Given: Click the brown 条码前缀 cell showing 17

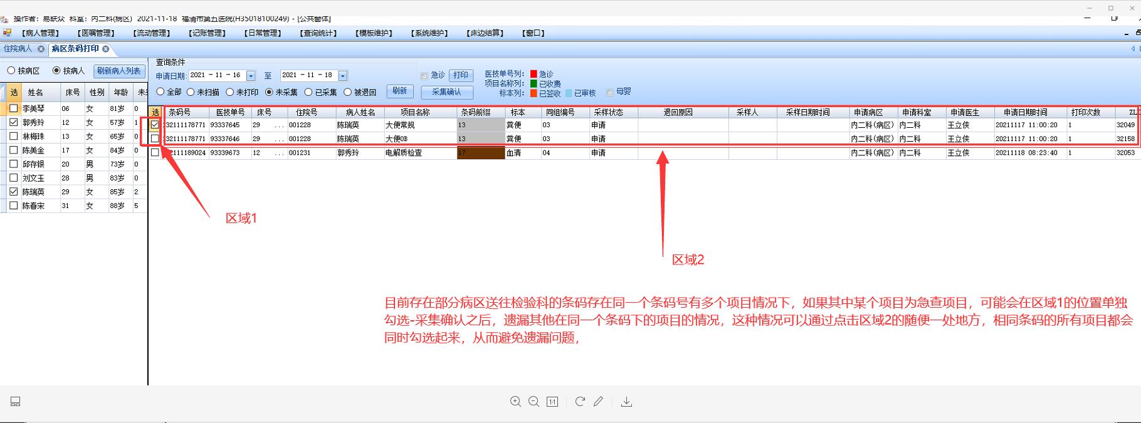Looking at the screenshot, I should [481, 152].
